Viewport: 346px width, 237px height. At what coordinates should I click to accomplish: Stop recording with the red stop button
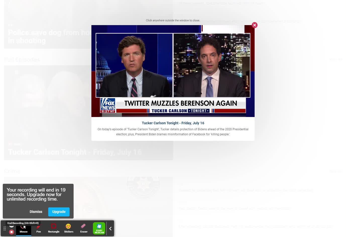(11, 232)
